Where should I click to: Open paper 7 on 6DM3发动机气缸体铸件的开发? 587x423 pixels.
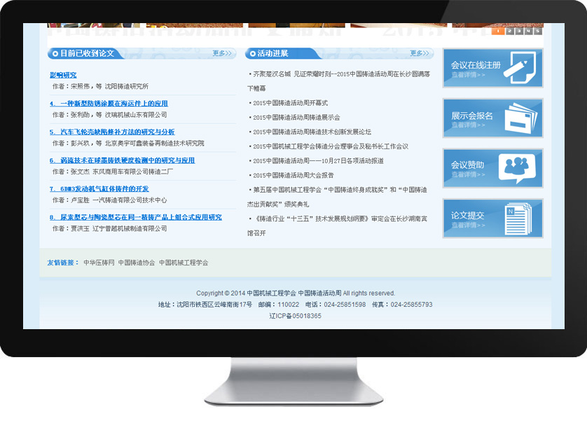[x=99, y=189]
